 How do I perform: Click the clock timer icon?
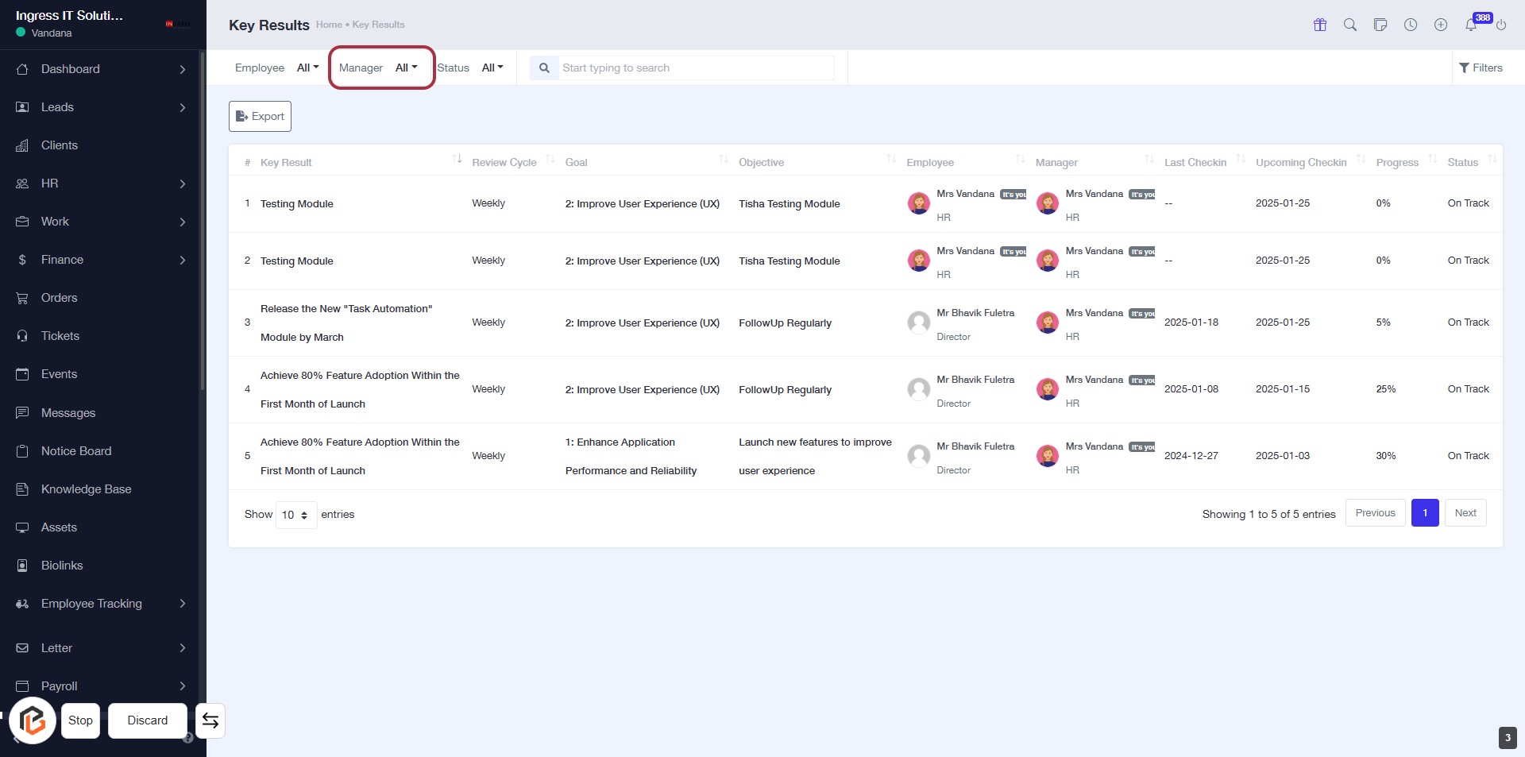coord(1410,25)
